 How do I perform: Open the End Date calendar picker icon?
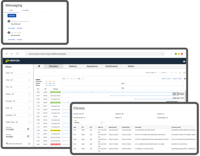click(28, 136)
